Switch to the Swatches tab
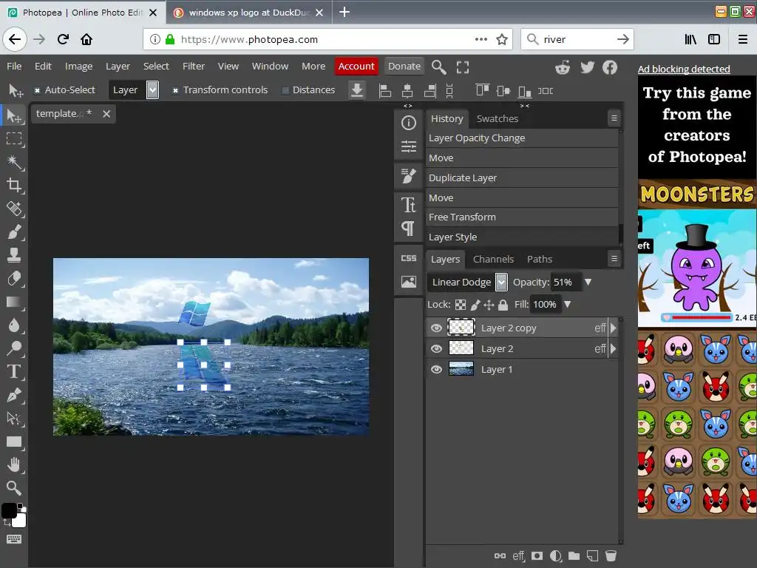 498,118
